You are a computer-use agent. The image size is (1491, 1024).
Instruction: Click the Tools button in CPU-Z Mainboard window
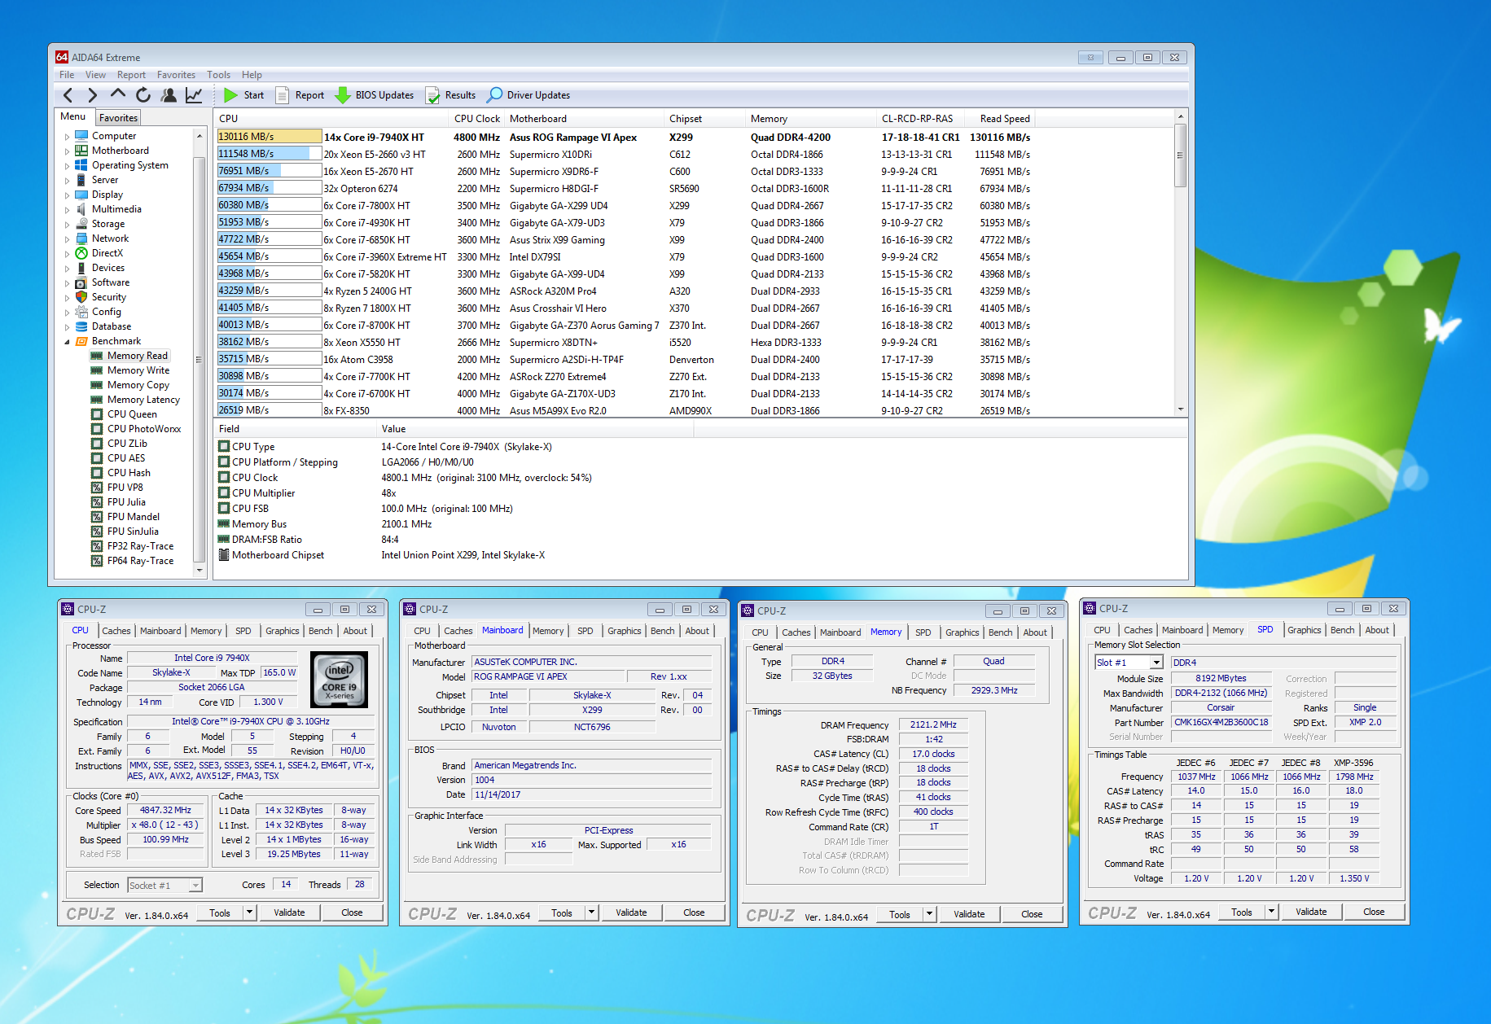tap(562, 912)
